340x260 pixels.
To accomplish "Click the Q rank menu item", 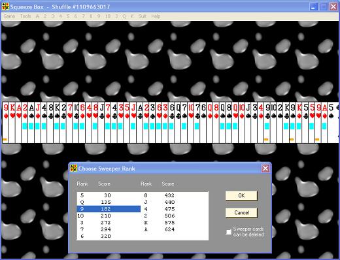I will 124,16.
